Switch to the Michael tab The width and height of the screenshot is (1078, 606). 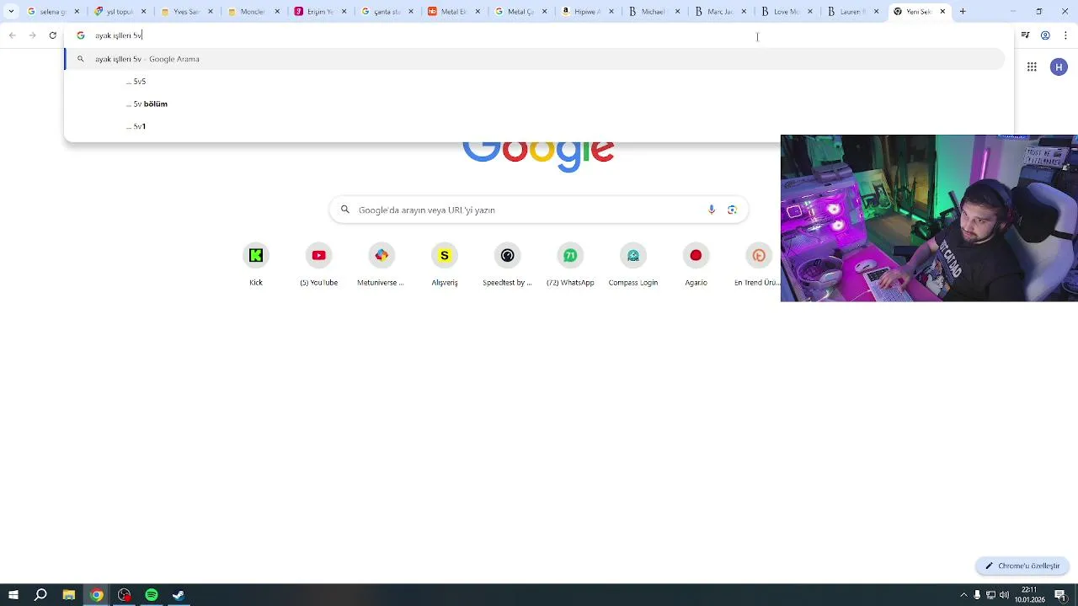(652, 12)
